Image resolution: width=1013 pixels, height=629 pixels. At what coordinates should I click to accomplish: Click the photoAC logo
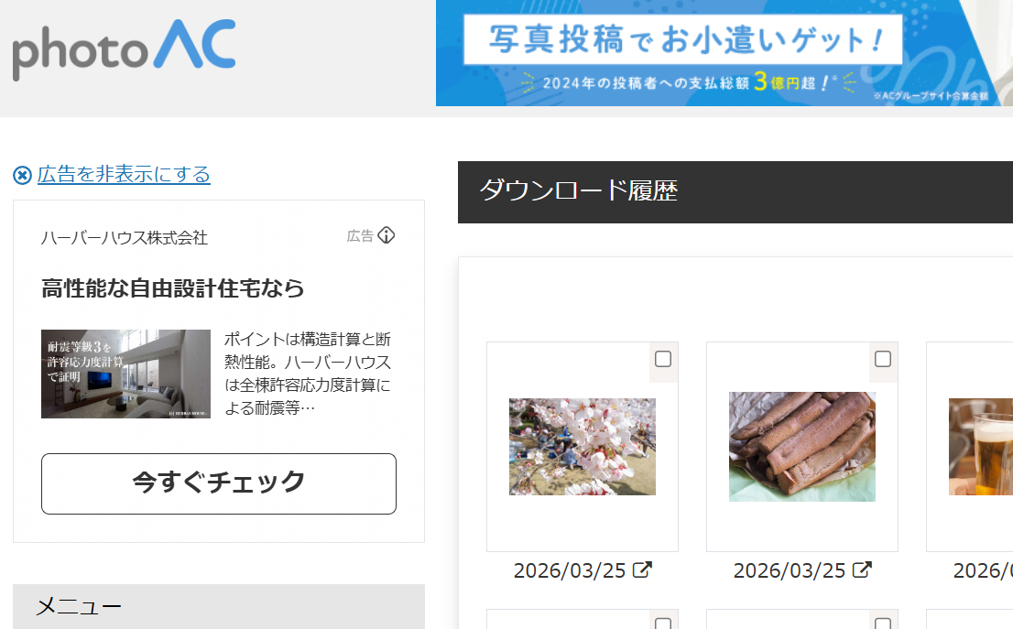pyautogui.click(x=124, y=49)
